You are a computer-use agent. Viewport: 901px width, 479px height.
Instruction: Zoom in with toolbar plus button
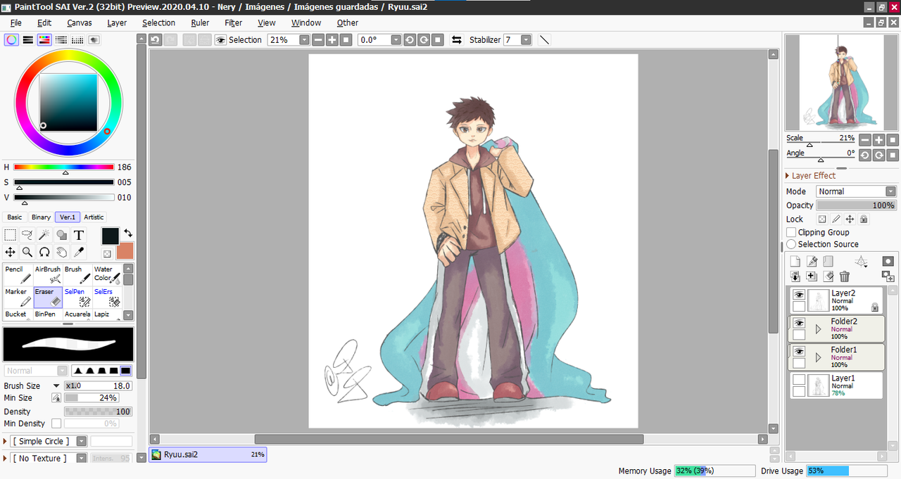pos(332,40)
